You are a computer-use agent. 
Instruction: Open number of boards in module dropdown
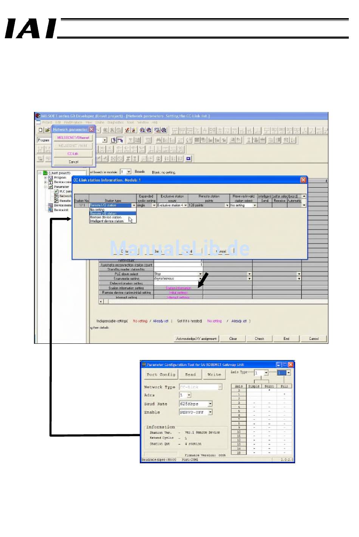(x=129, y=172)
